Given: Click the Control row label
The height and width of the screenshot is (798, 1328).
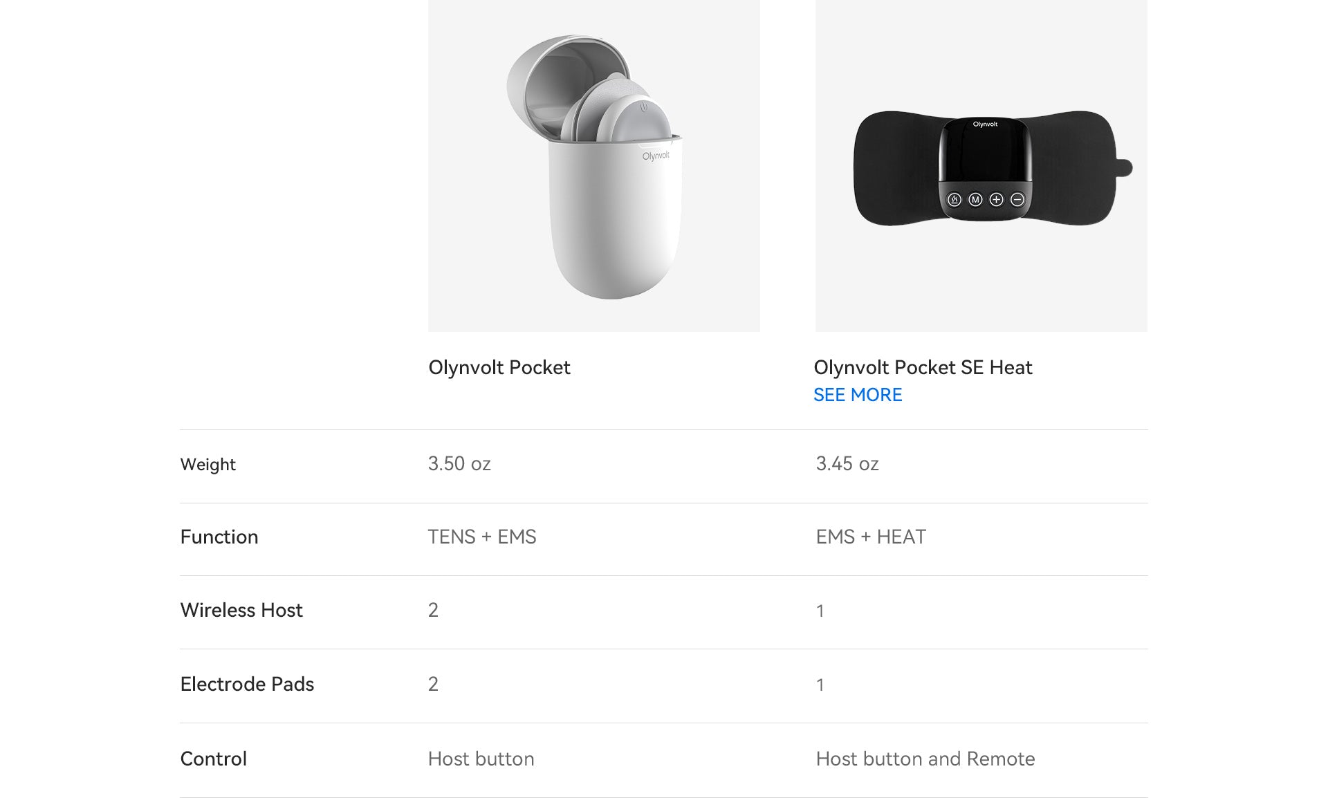Looking at the screenshot, I should coord(213,759).
